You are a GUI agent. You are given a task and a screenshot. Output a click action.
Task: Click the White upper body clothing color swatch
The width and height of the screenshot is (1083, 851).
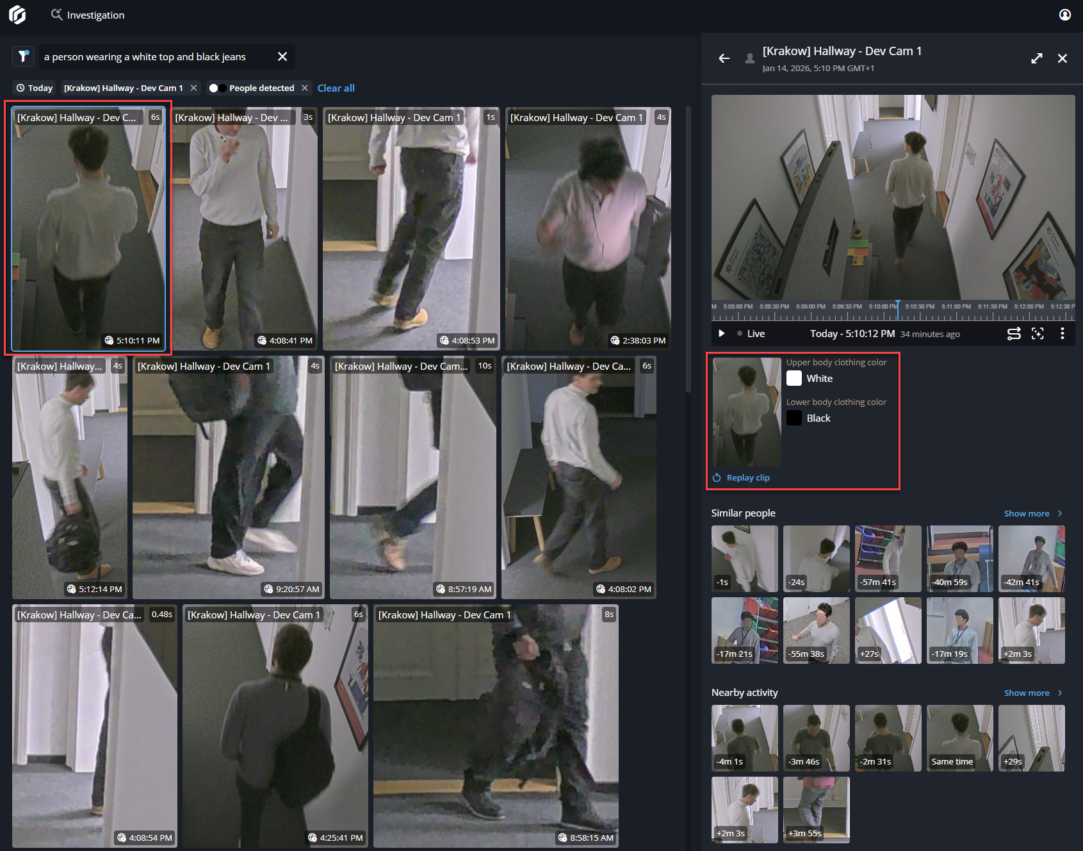coord(794,378)
